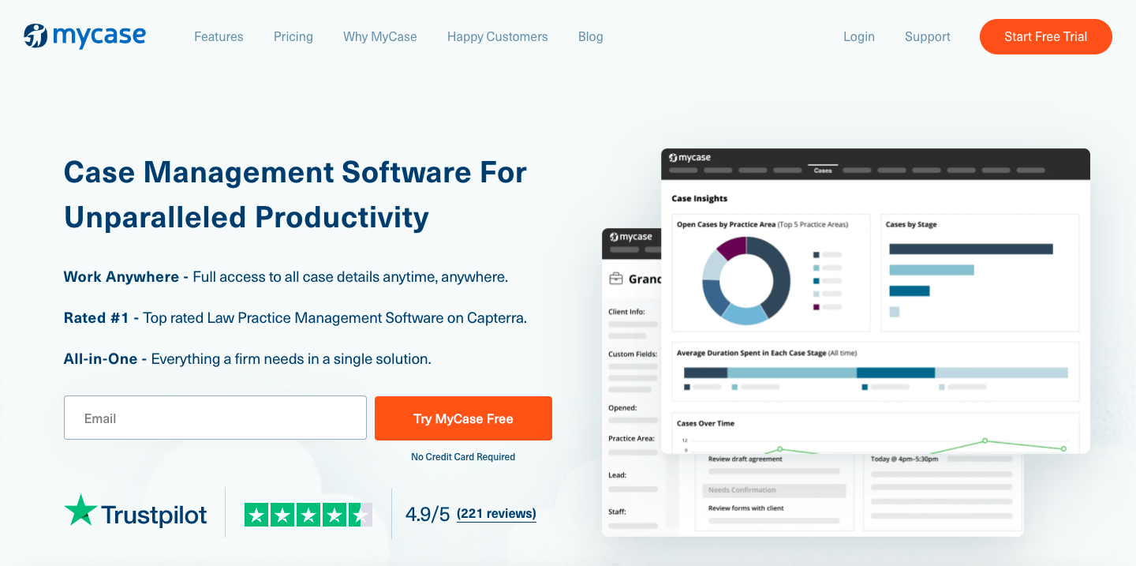The image size is (1136, 566).
Task: Click the MyCase logo in header
Action: 84,36
